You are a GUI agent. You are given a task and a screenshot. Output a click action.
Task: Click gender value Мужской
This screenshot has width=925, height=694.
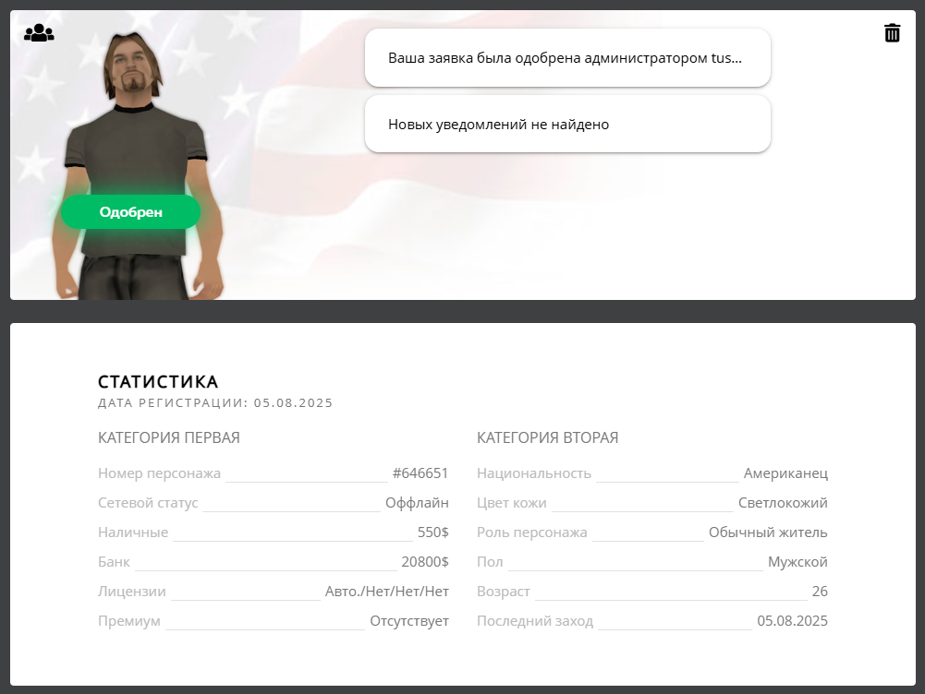tap(797, 561)
